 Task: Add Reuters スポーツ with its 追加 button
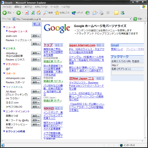point(36,82)
